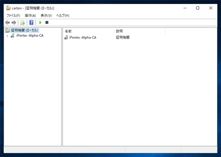Click the certsrv icon in the title bar
Screen dimensions: 221x157
8,8
